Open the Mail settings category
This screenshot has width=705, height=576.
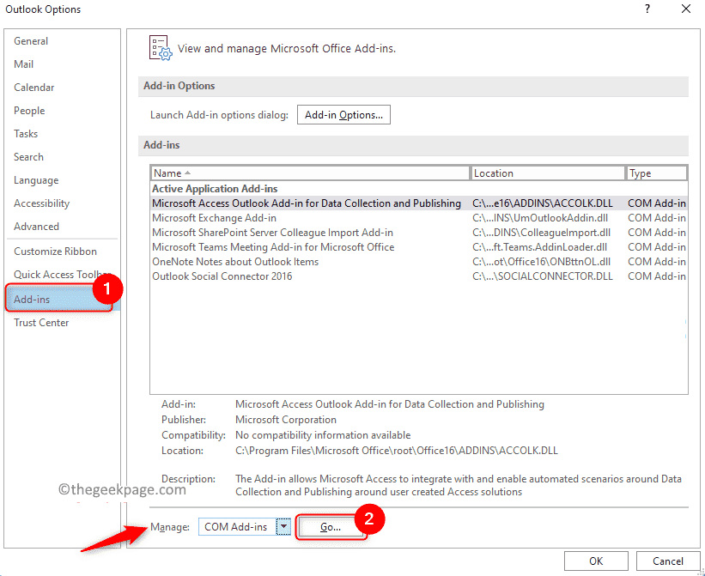point(24,64)
